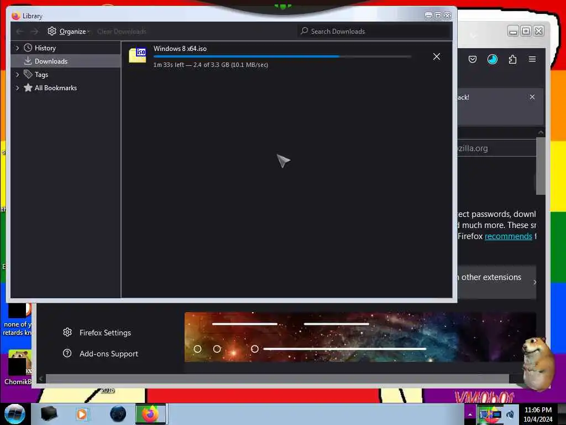Image resolution: width=566 pixels, height=425 pixels.
Task: Open the taskbar clock 11:06 PM
Action: [x=538, y=414]
